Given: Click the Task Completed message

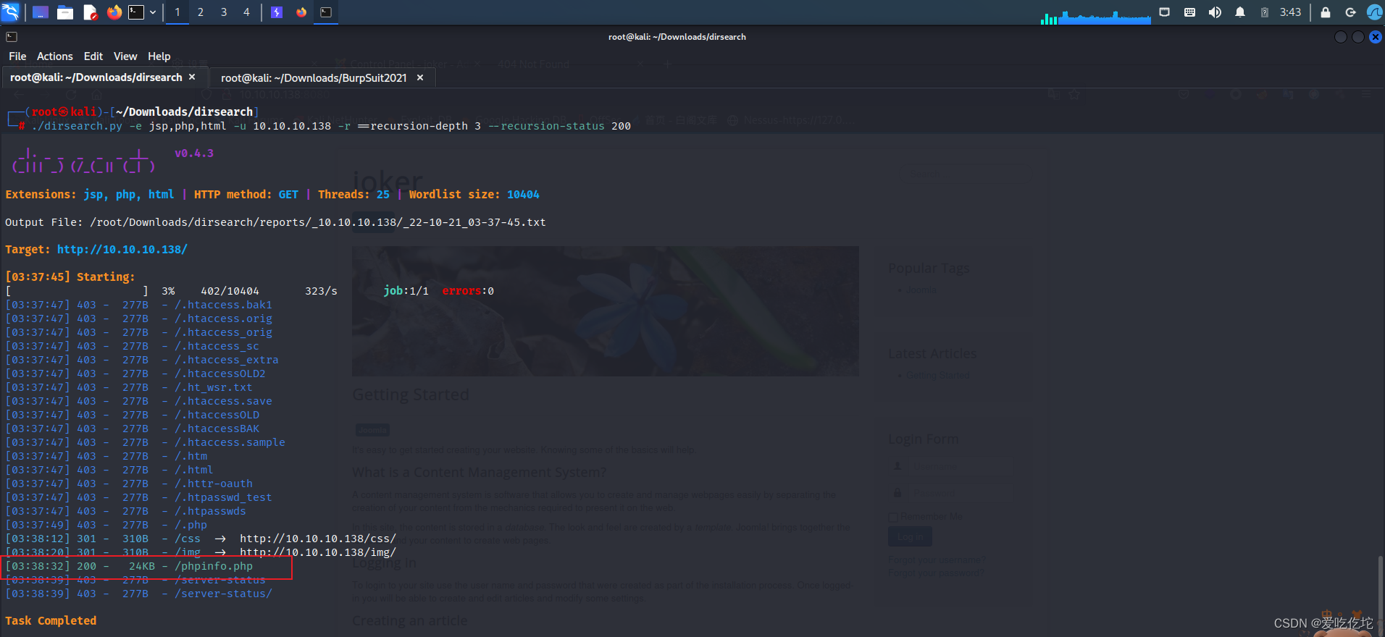Looking at the screenshot, I should click(x=51, y=621).
